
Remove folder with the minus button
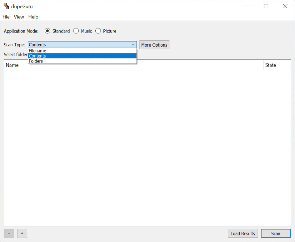coord(9,233)
